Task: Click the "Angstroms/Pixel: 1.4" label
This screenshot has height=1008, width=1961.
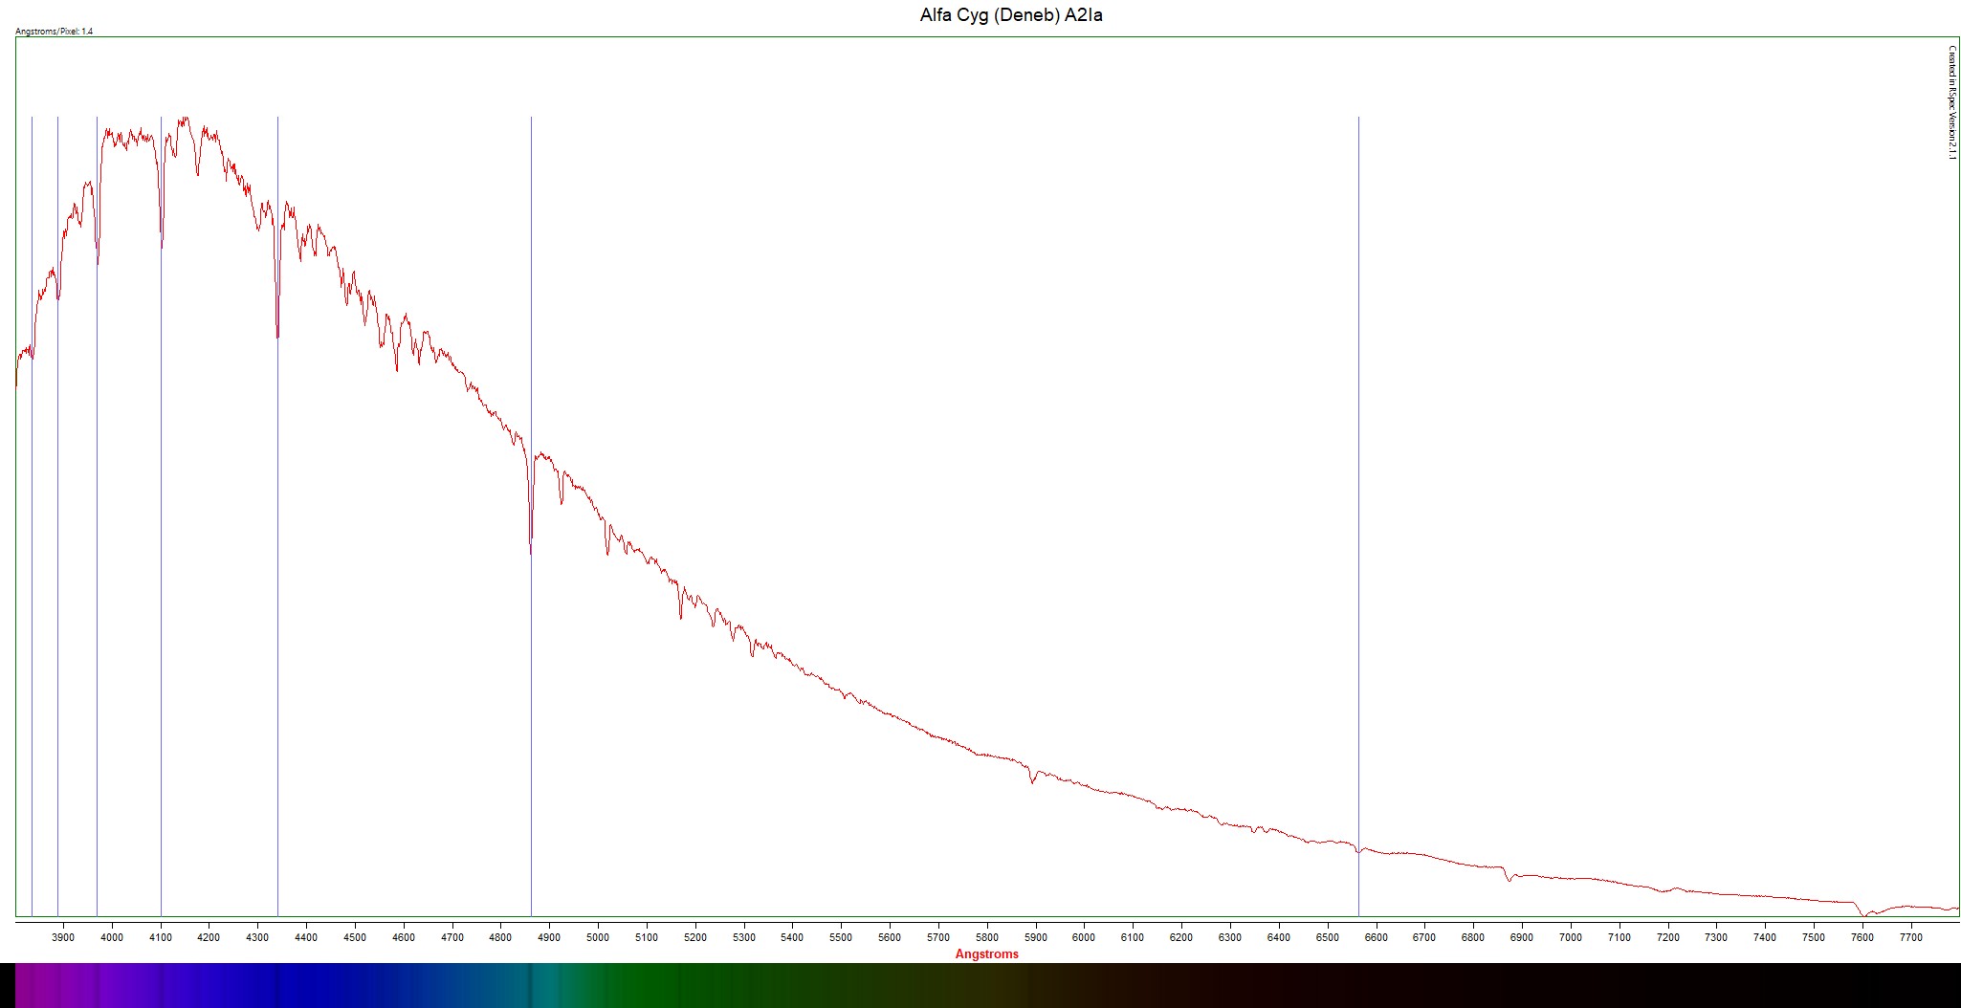Action: pyautogui.click(x=55, y=32)
